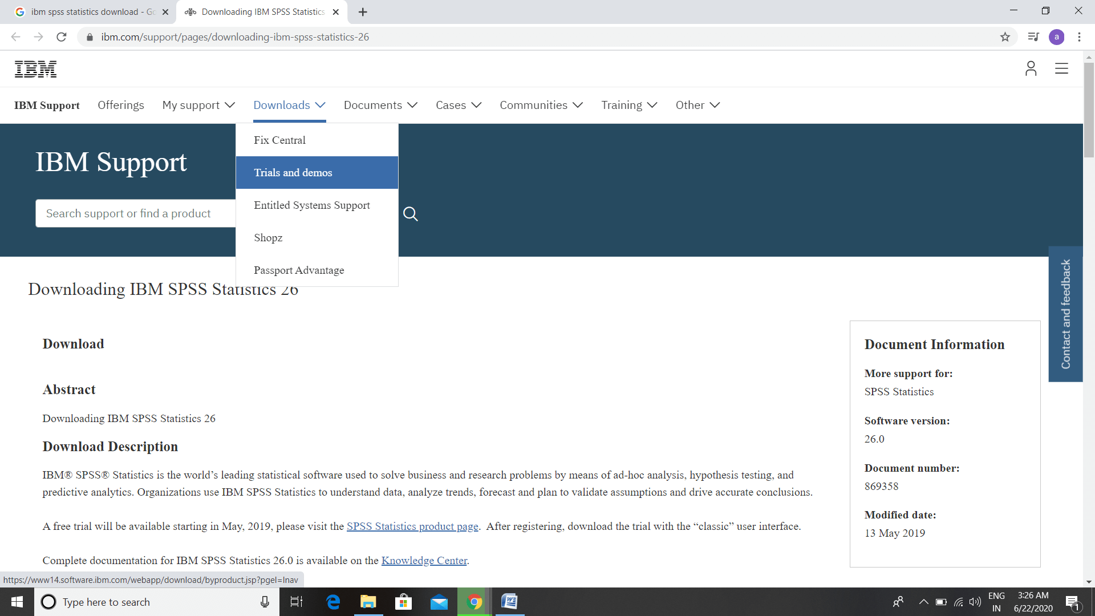Click the browser profile avatar icon
This screenshot has width=1095, height=616.
(x=1057, y=37)
